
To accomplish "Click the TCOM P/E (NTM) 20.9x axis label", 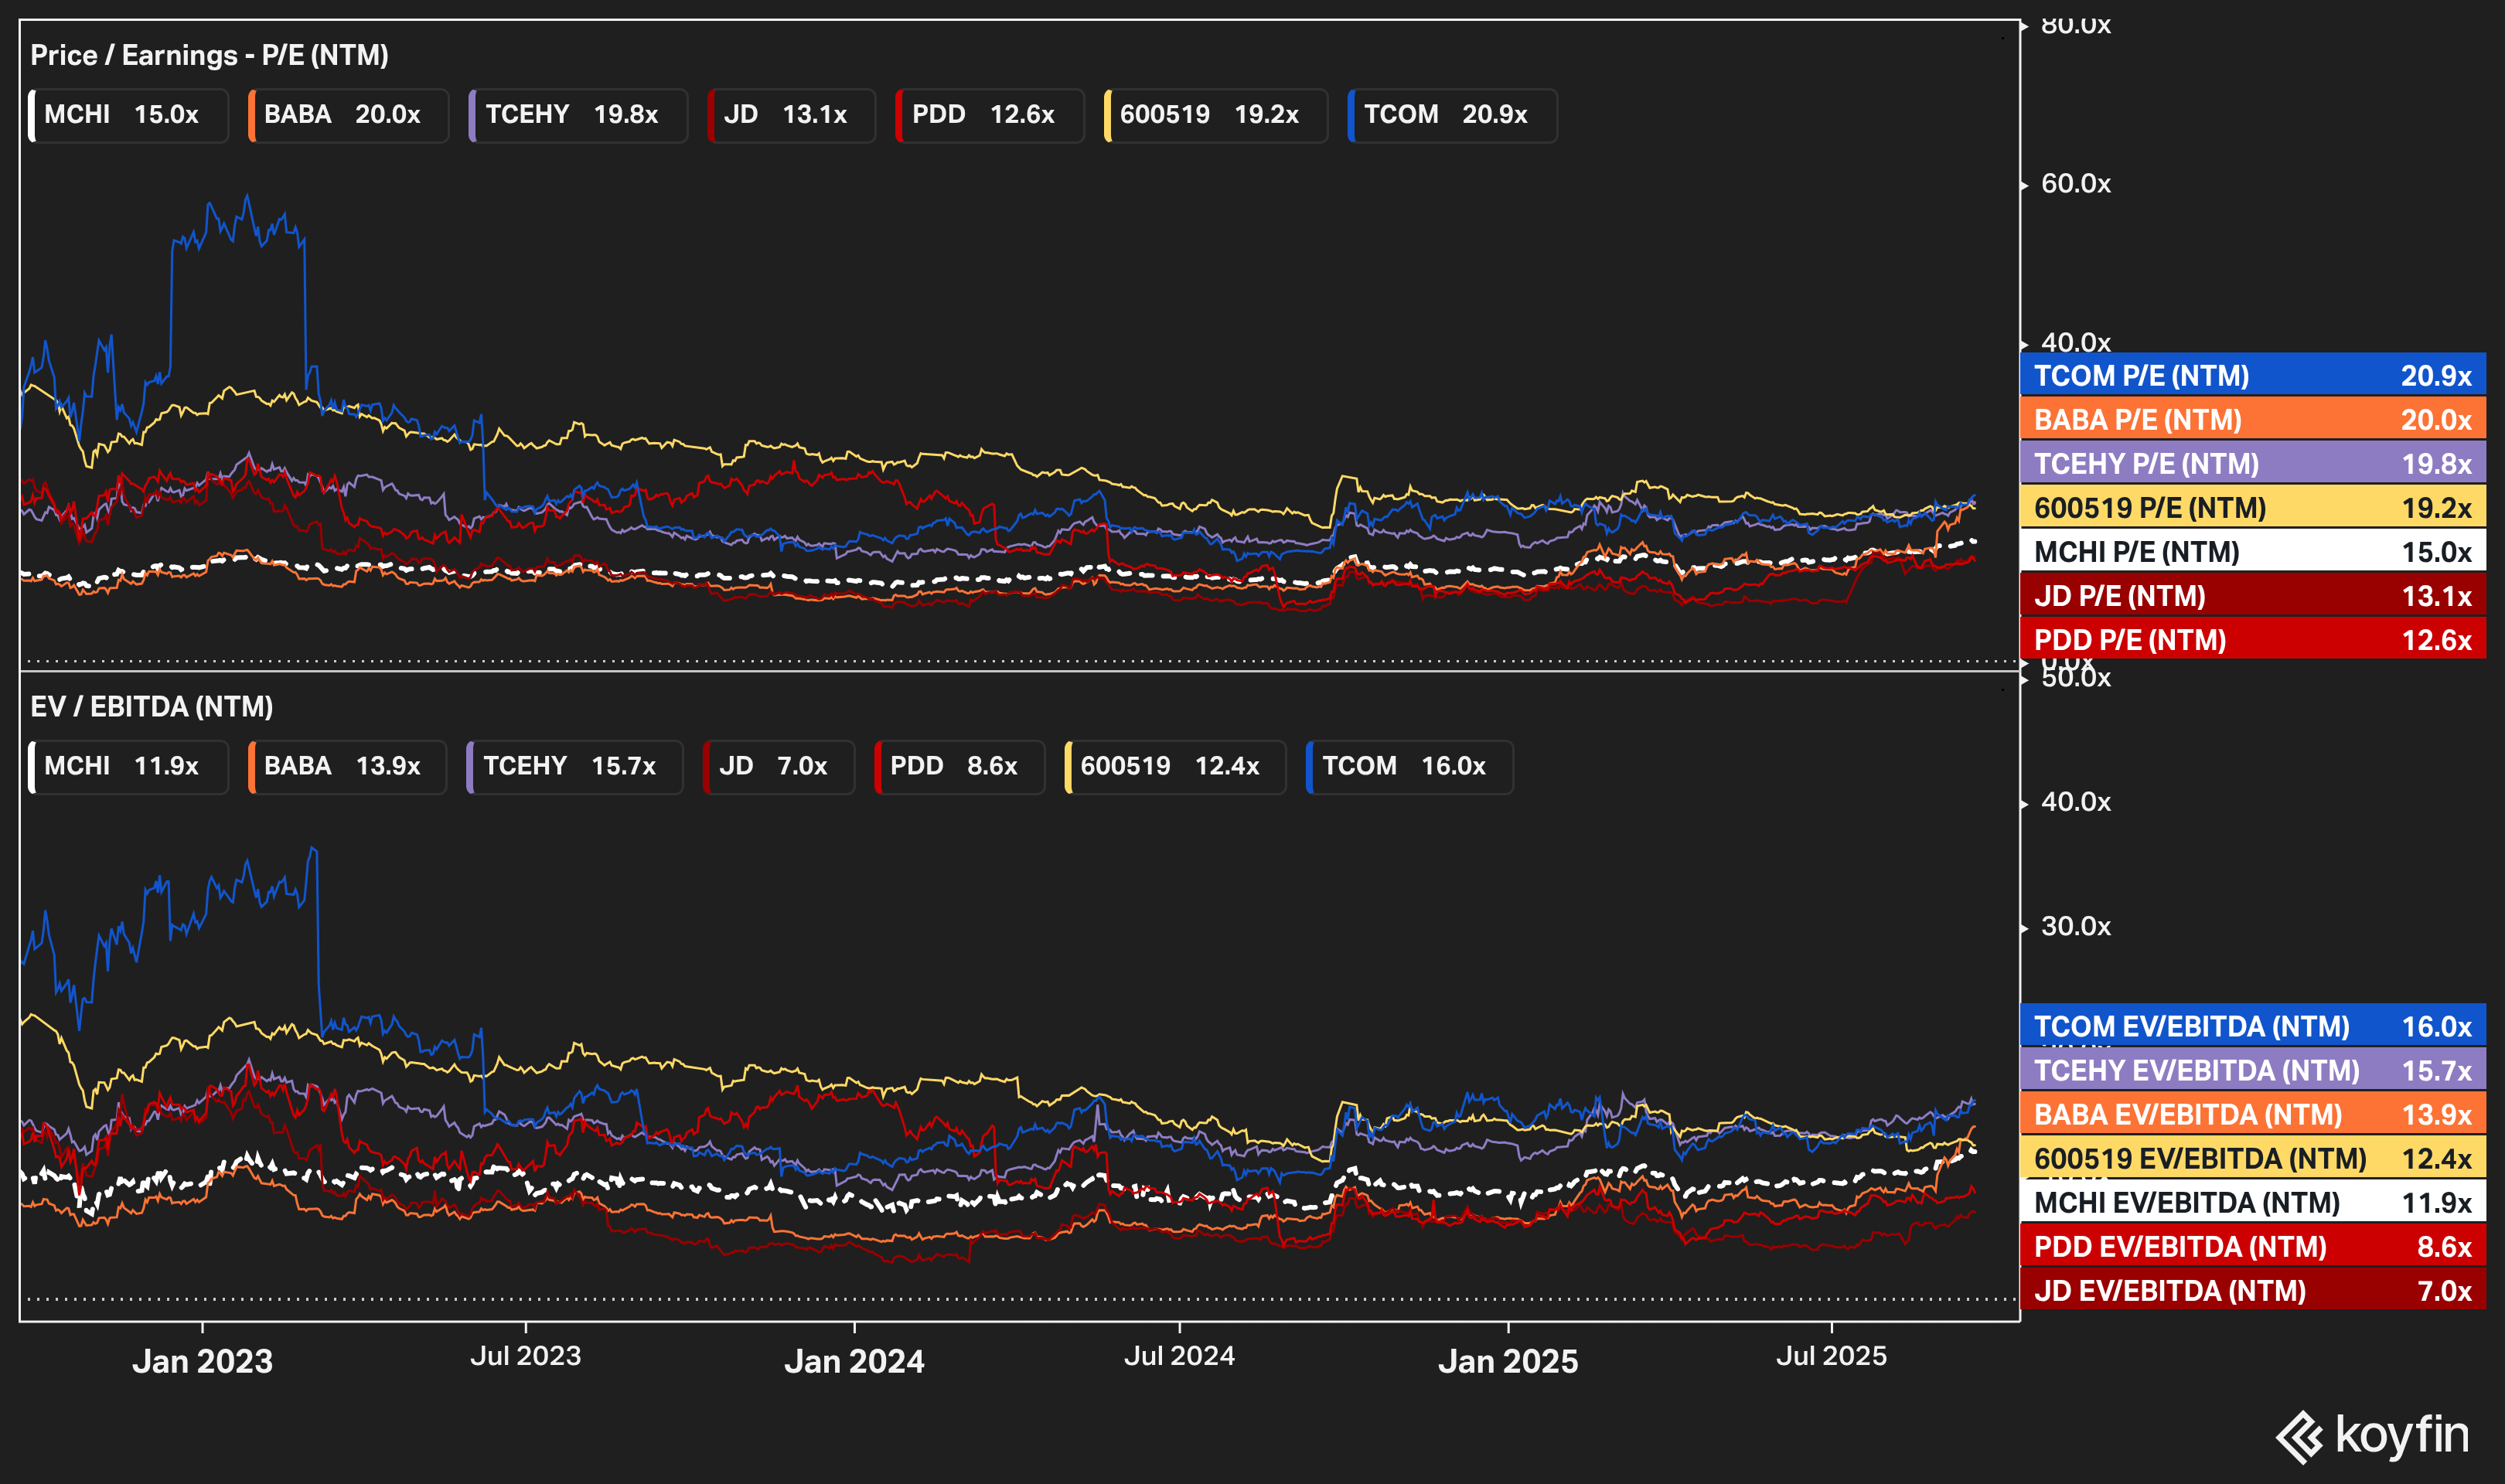I will tap(2252, 376).
